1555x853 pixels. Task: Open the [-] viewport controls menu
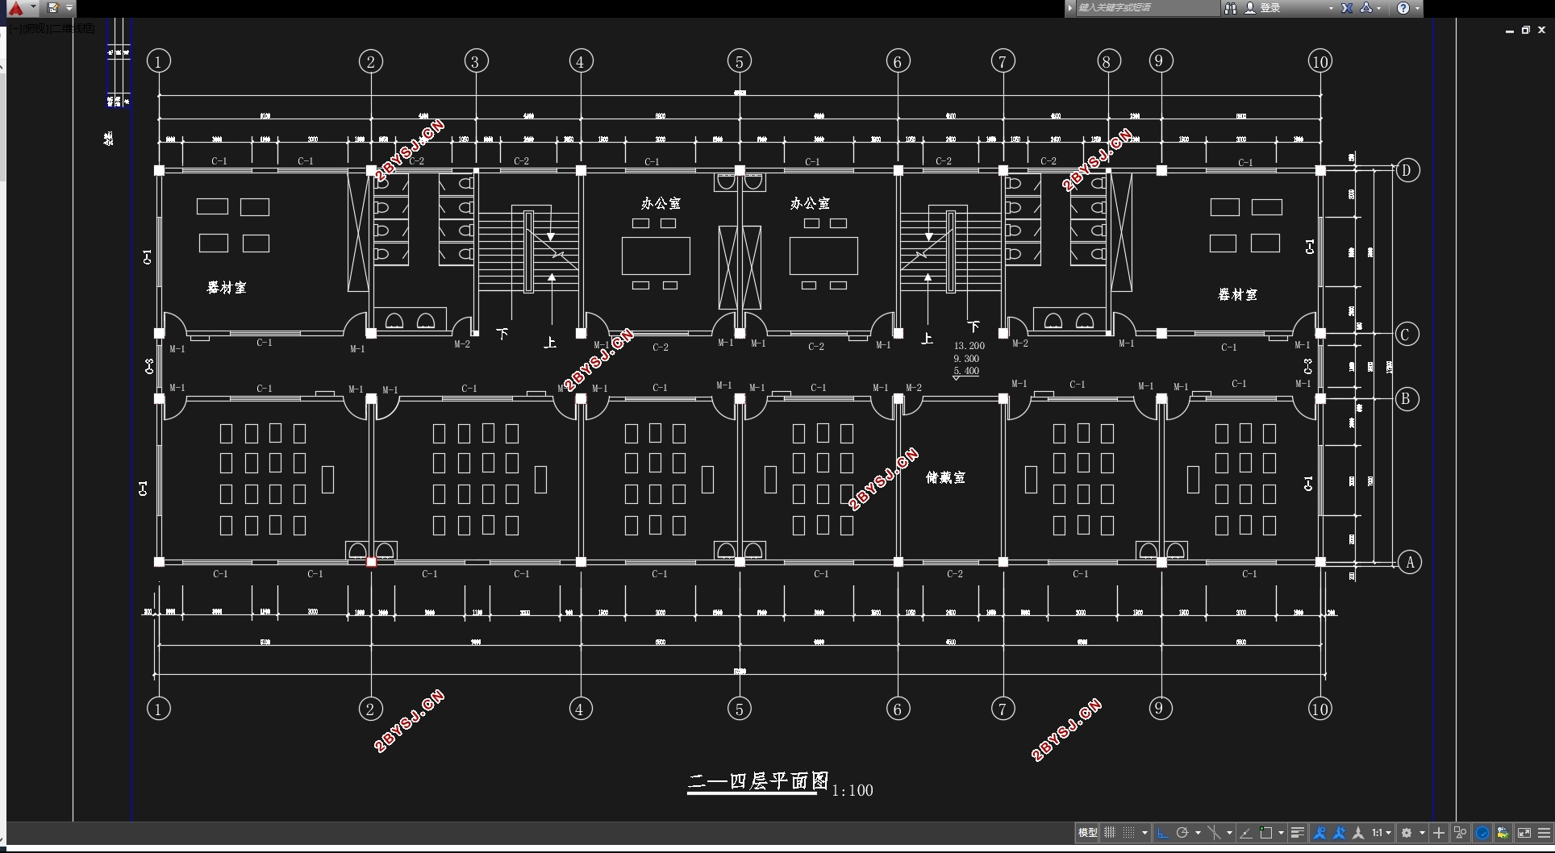tap(15, 29)
